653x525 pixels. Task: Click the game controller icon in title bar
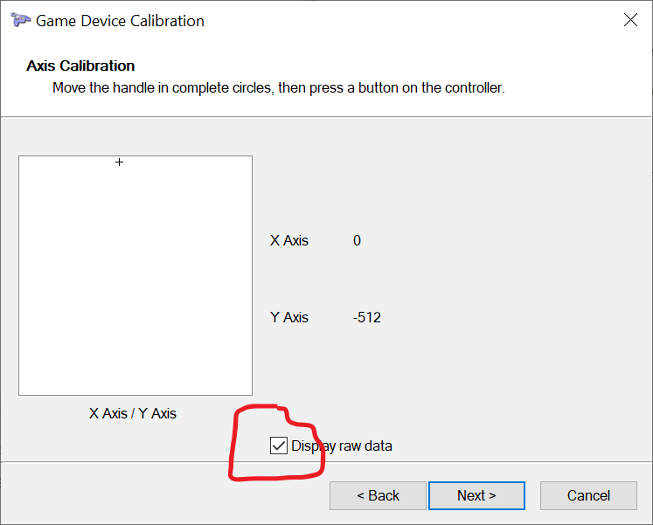click(x=20, y=19)
